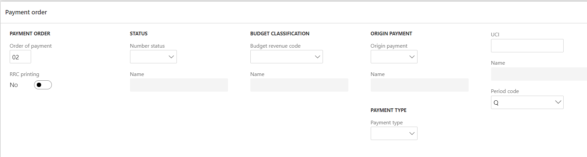Viewport: 587px width, 157px height.
Task: Expand Budget revenue code chevron
Action: [317, 57]
